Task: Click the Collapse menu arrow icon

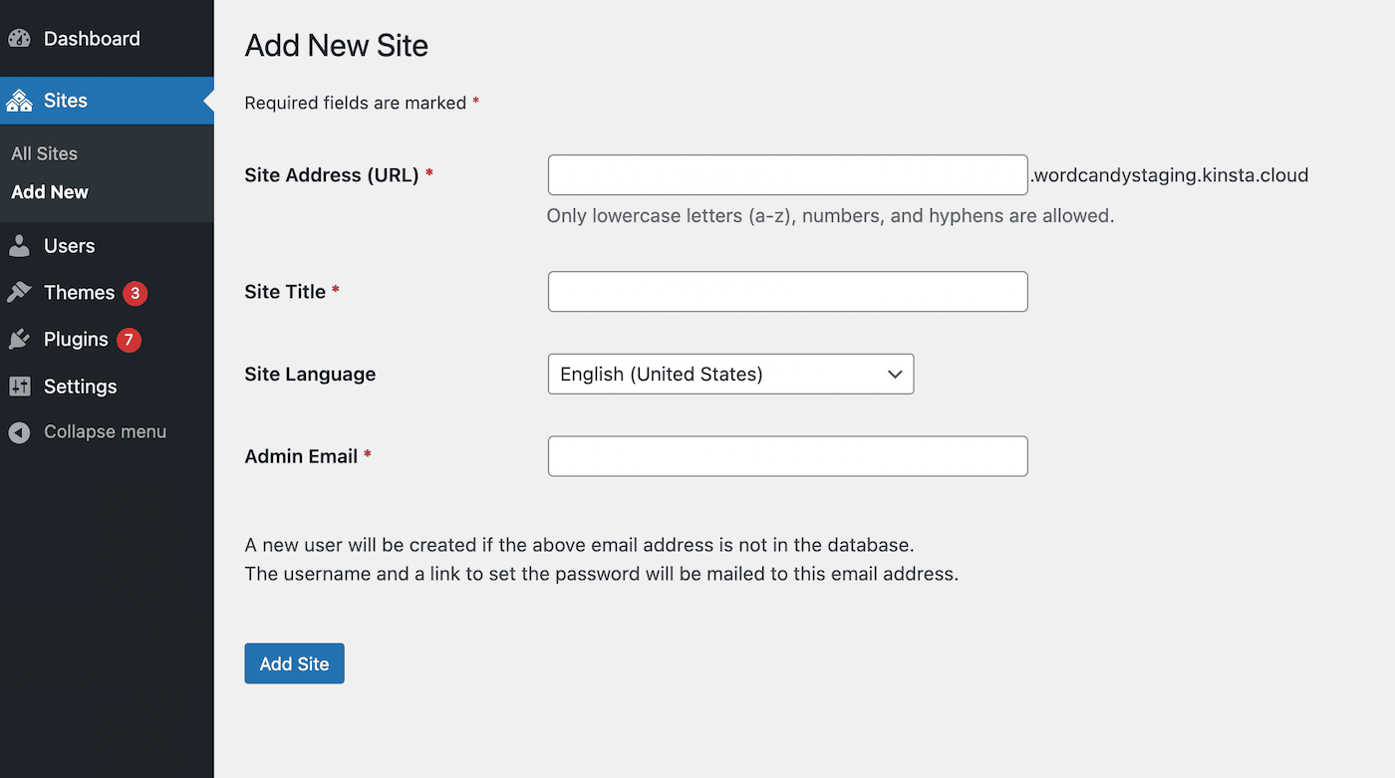Action: (19, 432)
